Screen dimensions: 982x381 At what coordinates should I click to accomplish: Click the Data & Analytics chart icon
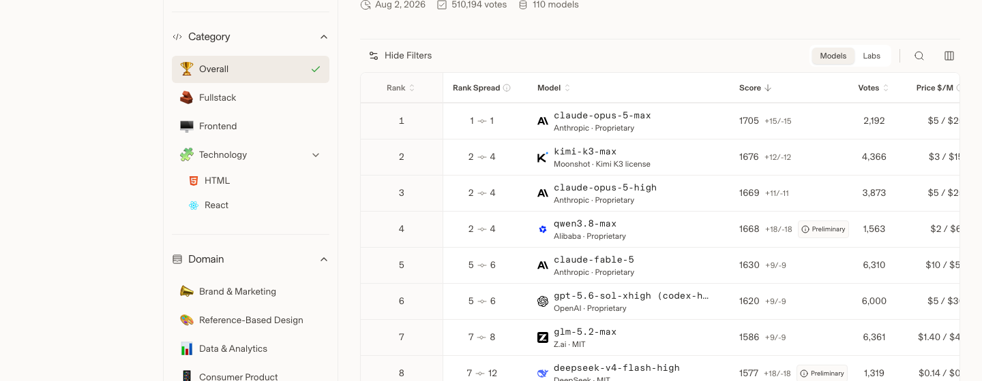[186, 348]
